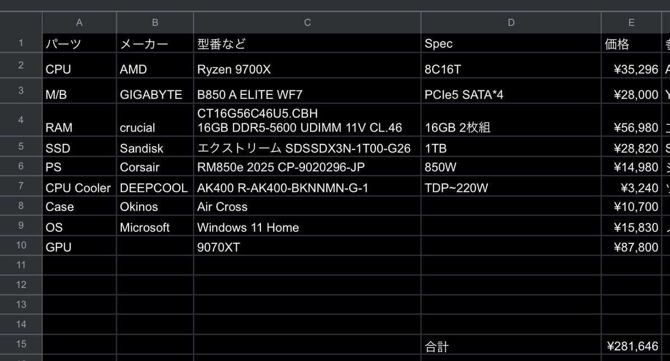This screenshot has height=361, width=670.
Task: Select the CT16G56C46U5.CBH cell
Action: (307, 120)
